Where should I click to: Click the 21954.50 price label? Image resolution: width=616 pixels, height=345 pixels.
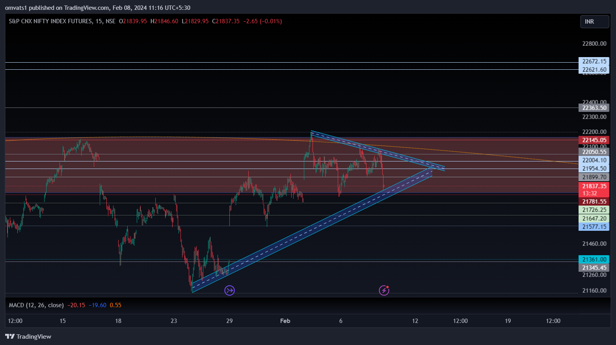(594, 169)
